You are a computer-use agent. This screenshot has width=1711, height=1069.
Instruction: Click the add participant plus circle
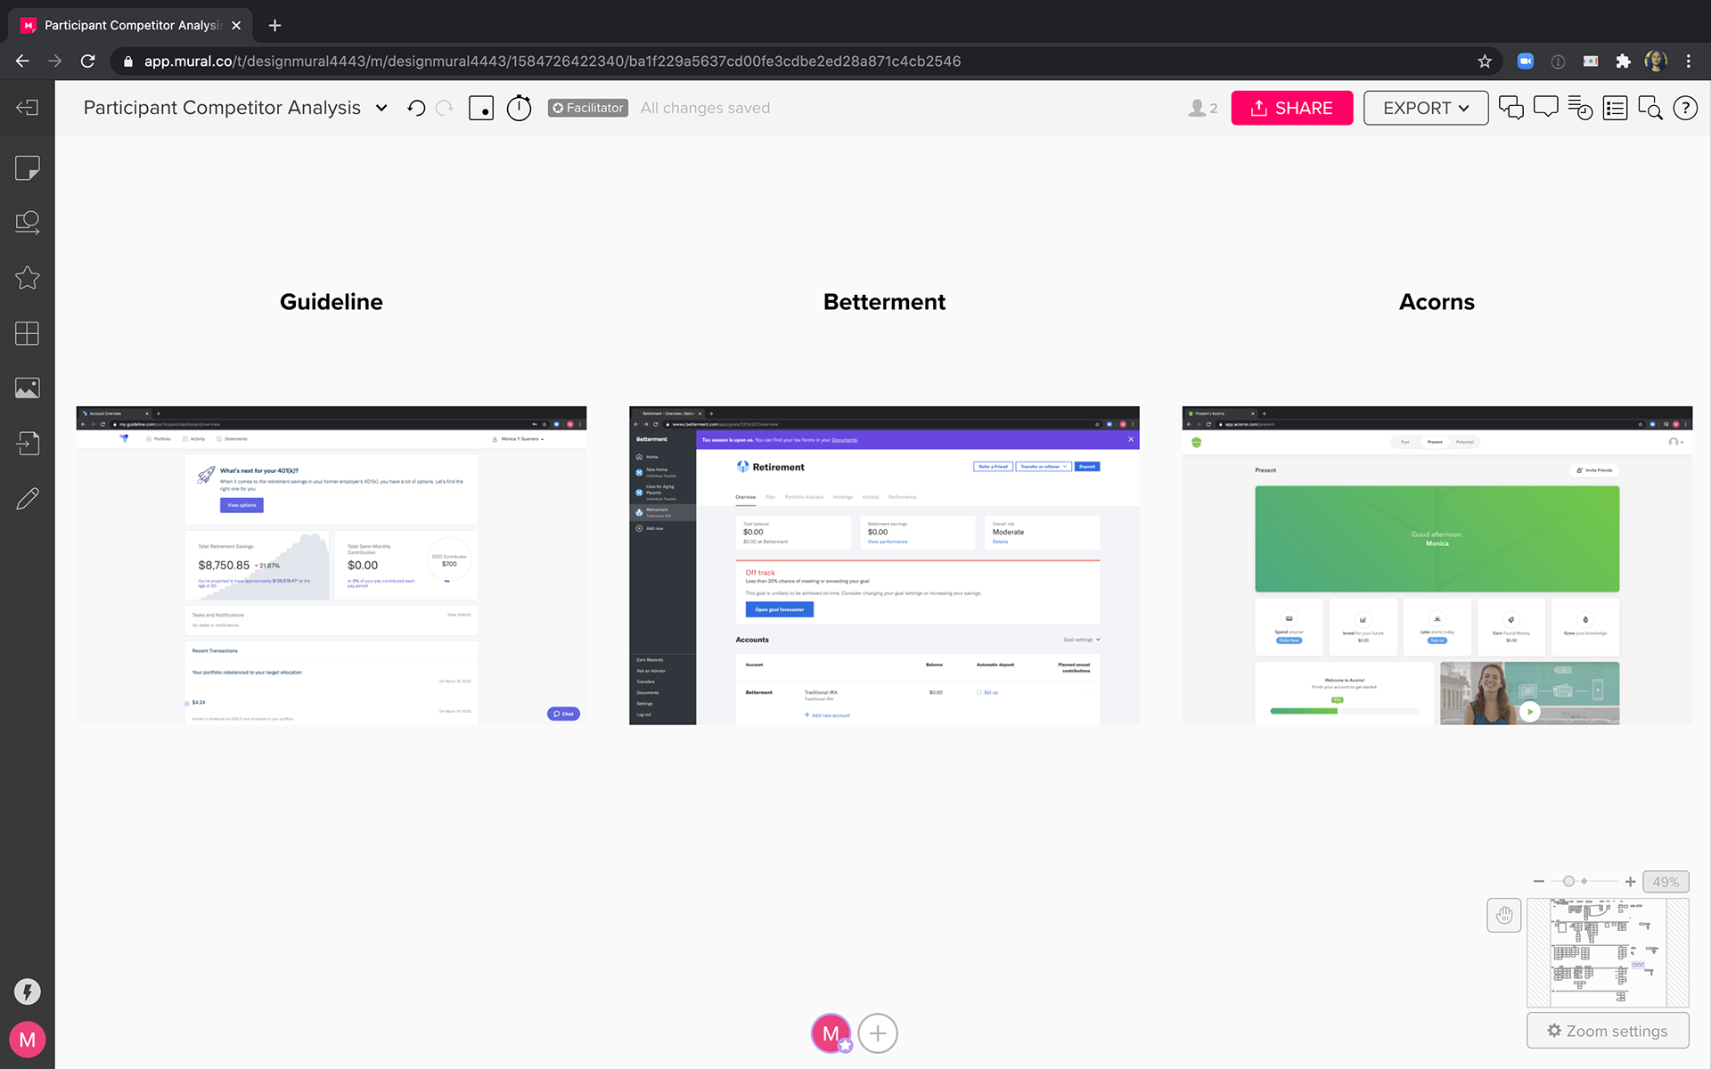click(x=878, y=1033)
